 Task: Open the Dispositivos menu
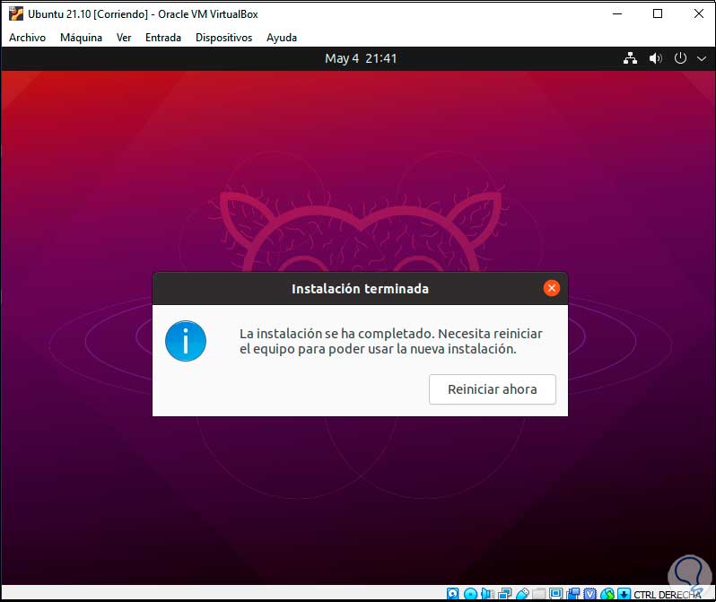point(223,38)
